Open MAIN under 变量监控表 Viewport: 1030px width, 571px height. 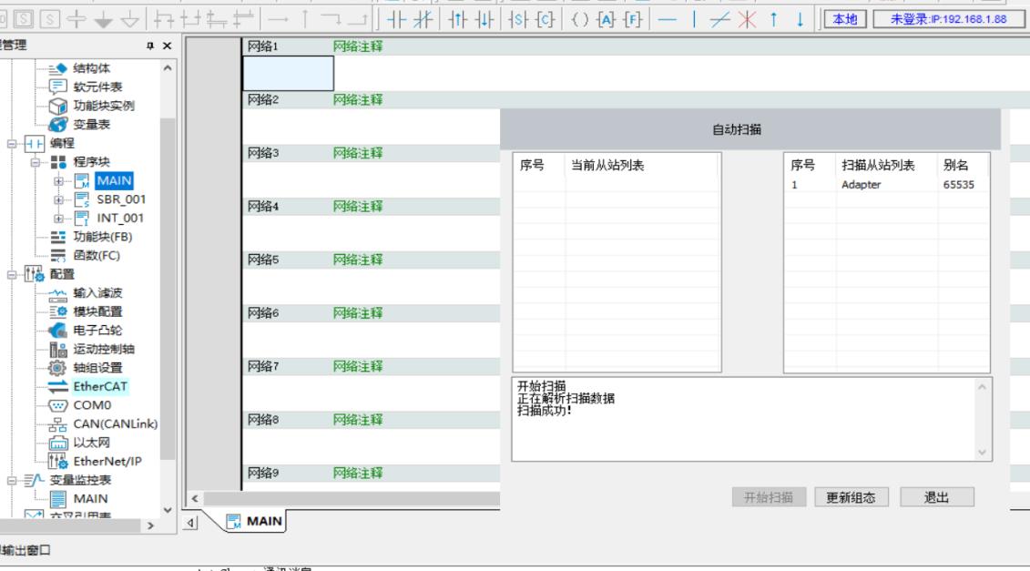(91, 499)
